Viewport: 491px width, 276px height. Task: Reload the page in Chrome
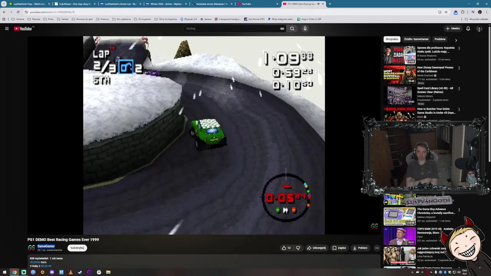pyautogui.click(x=18, y=12)
